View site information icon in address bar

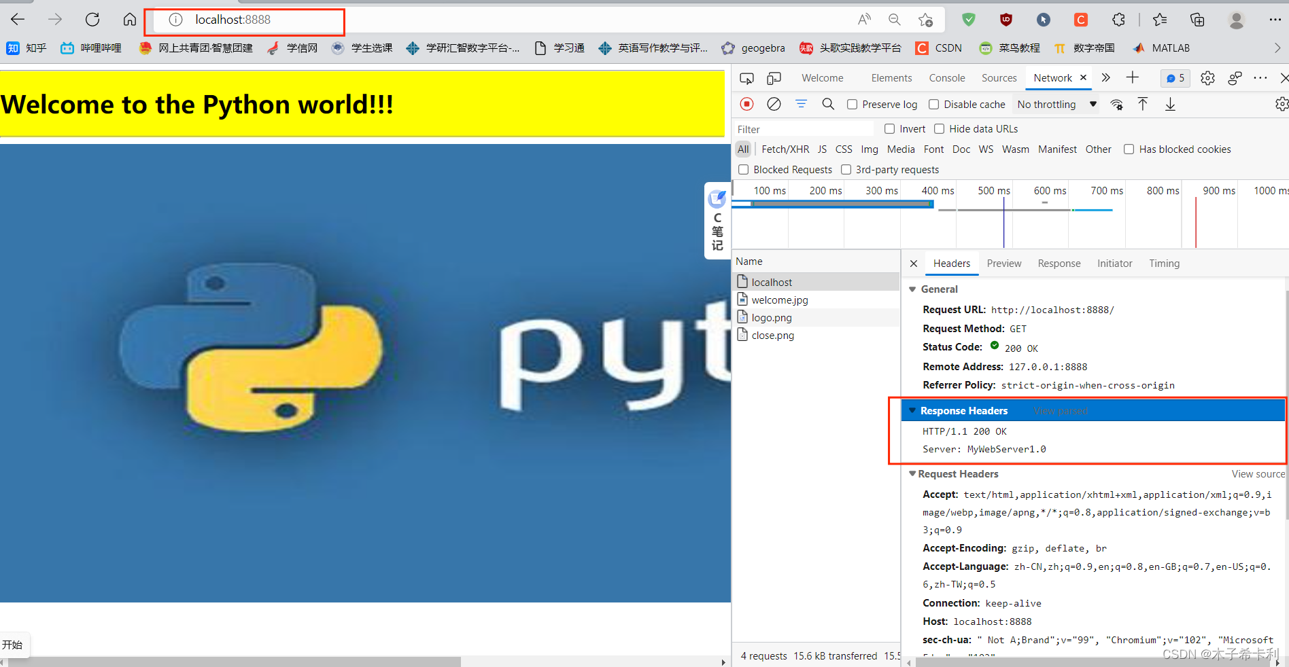tap(175, 20)
